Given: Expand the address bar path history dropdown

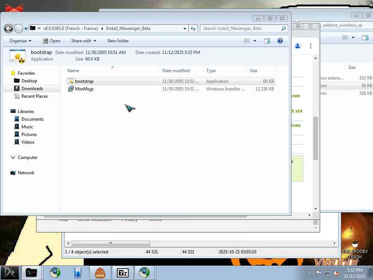Looking at the screenshot, I should point(185,28).
